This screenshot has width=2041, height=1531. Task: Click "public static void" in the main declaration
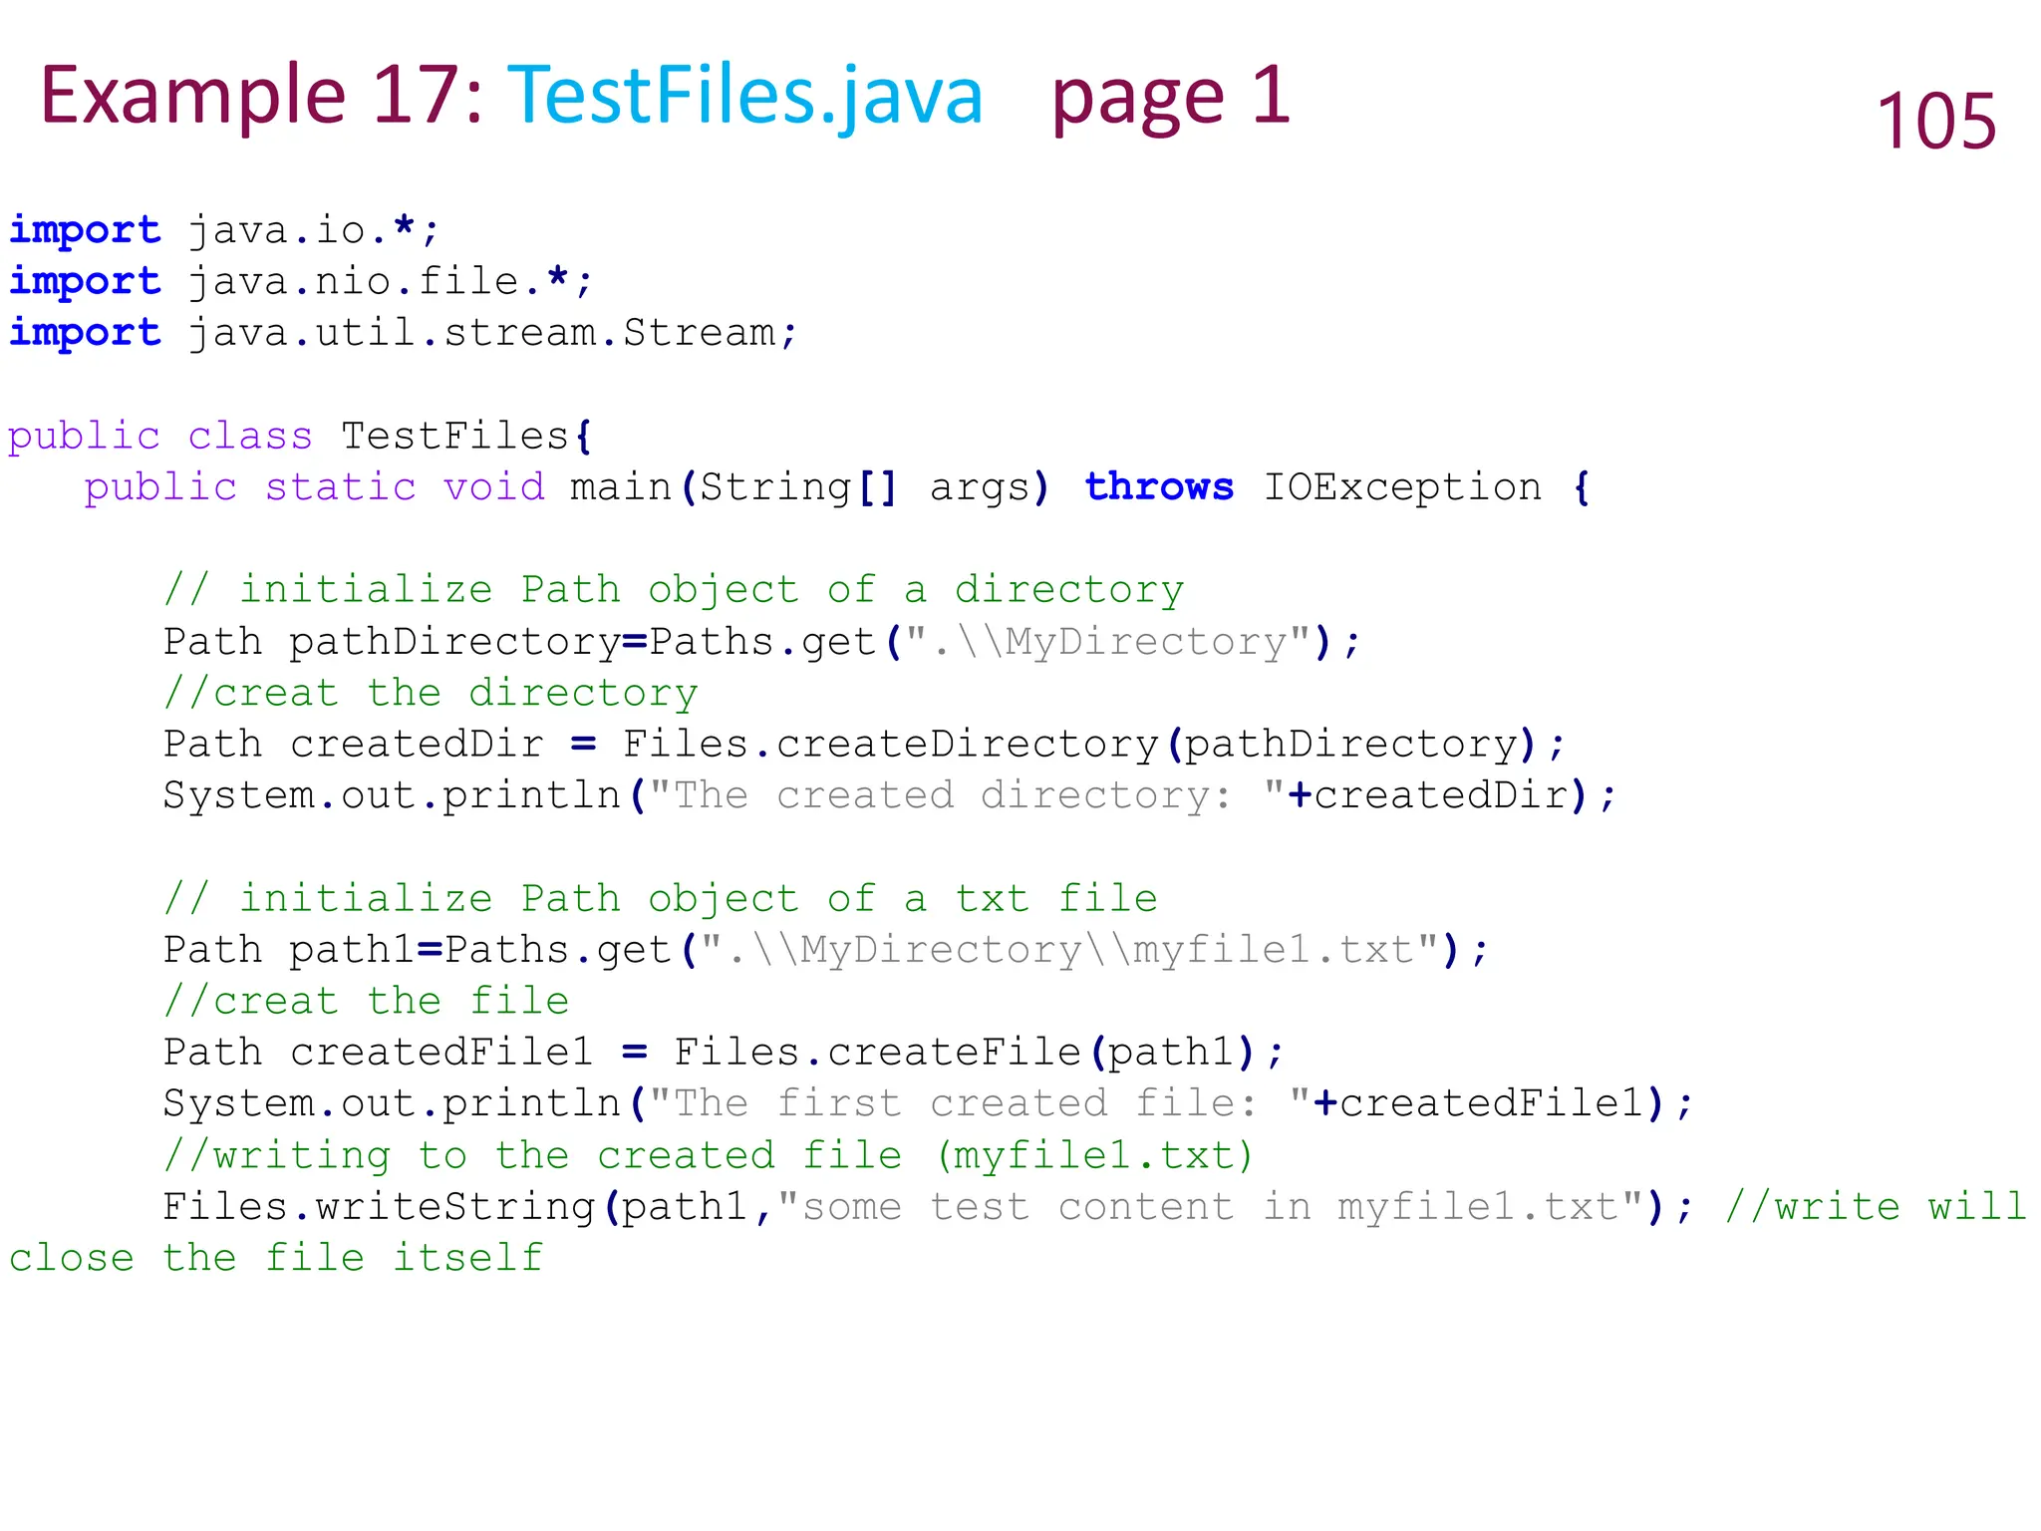[315, 487]
